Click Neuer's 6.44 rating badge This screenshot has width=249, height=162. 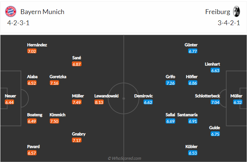click(x=10, y=102)
